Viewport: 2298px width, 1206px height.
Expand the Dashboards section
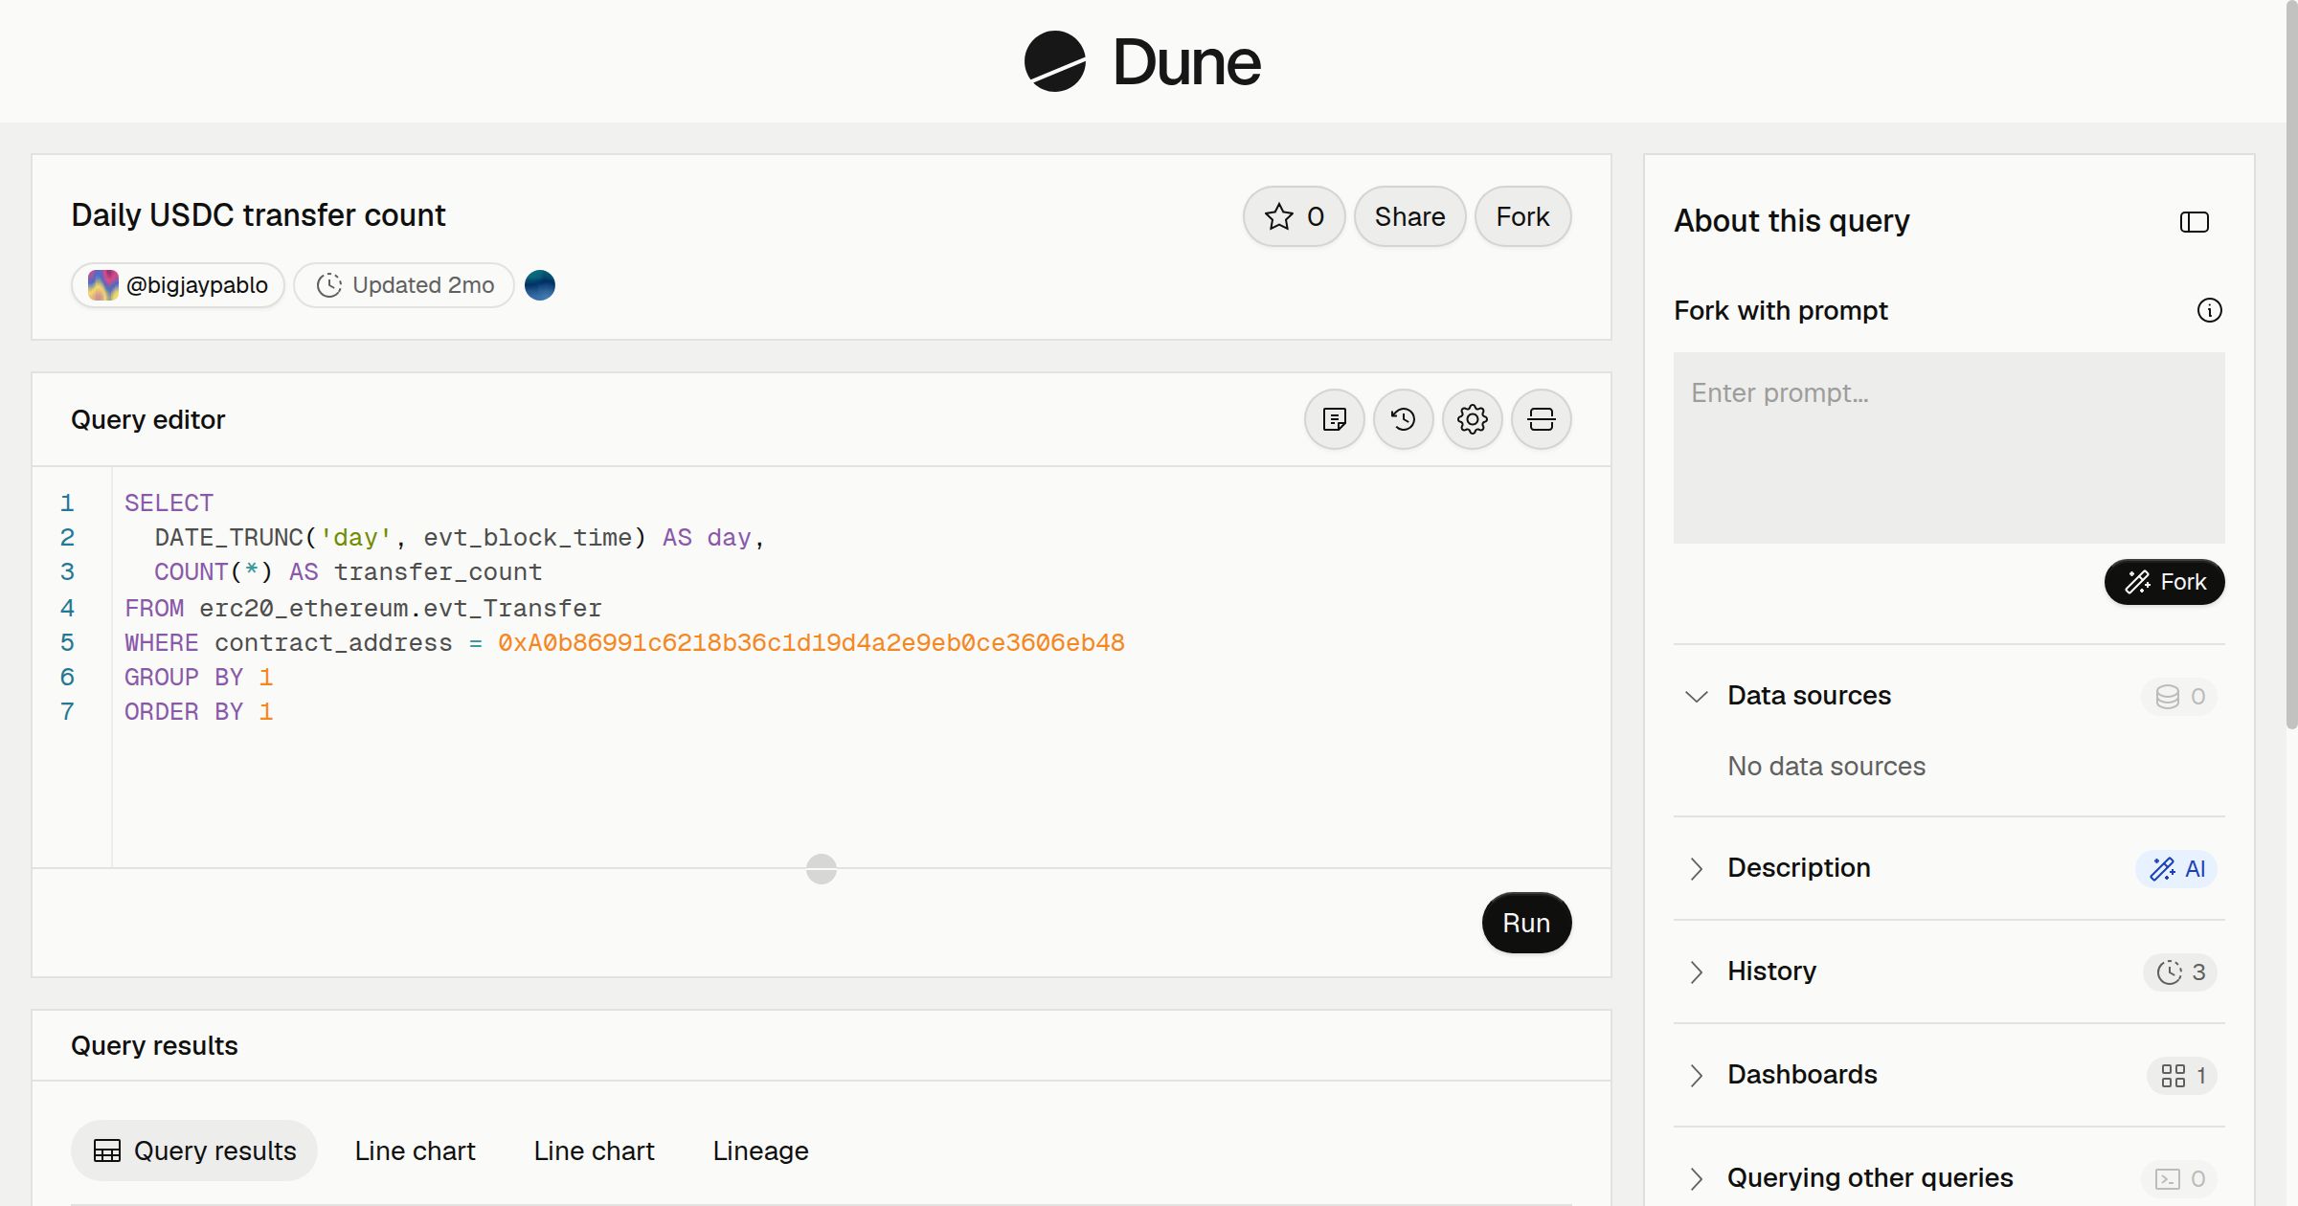1696,1075
